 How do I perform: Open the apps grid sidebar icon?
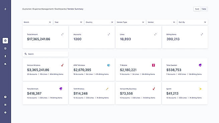tap(5, 105)
